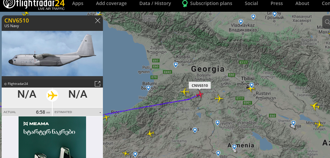Select the red CNV6510 aircraft on map
Viewport: 330px width, 158px height.
pos(199,94)
